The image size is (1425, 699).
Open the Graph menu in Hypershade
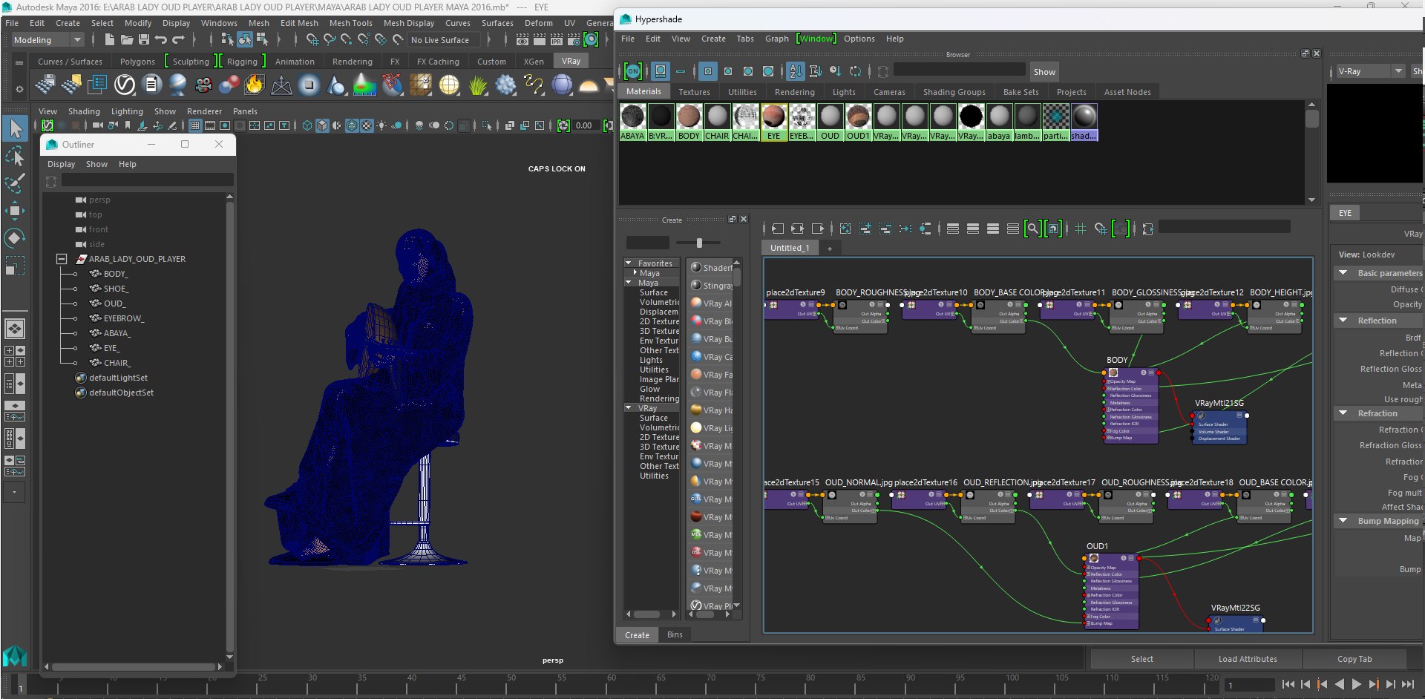(776, 39)
